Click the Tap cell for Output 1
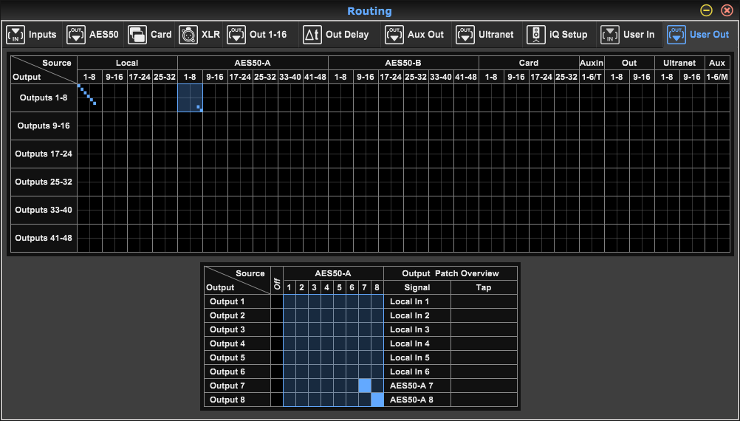The width and height of the screenshot is (740, 421). 484,301
